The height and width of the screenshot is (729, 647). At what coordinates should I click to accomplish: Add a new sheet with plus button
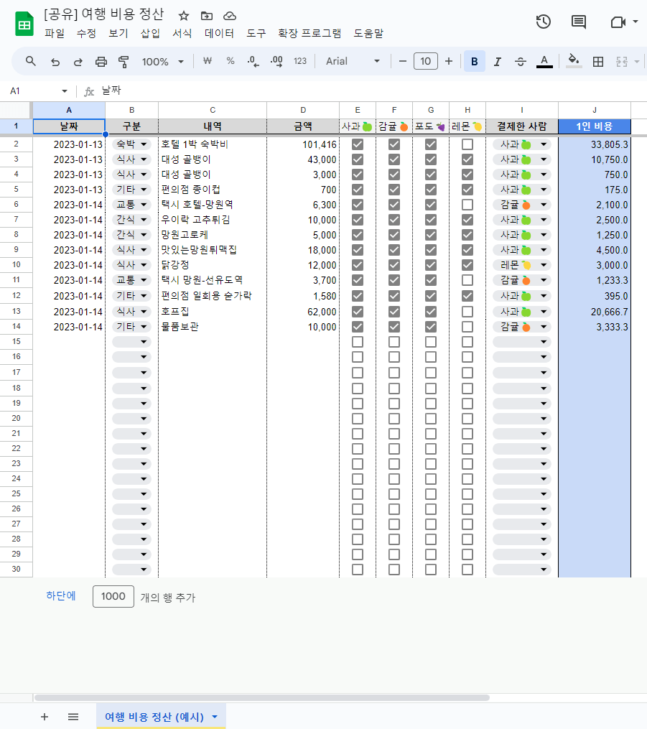click(x=45, y=717)
